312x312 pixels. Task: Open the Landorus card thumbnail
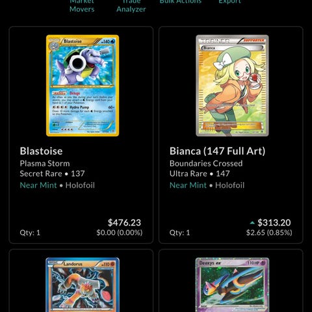(x=83, y=285)
